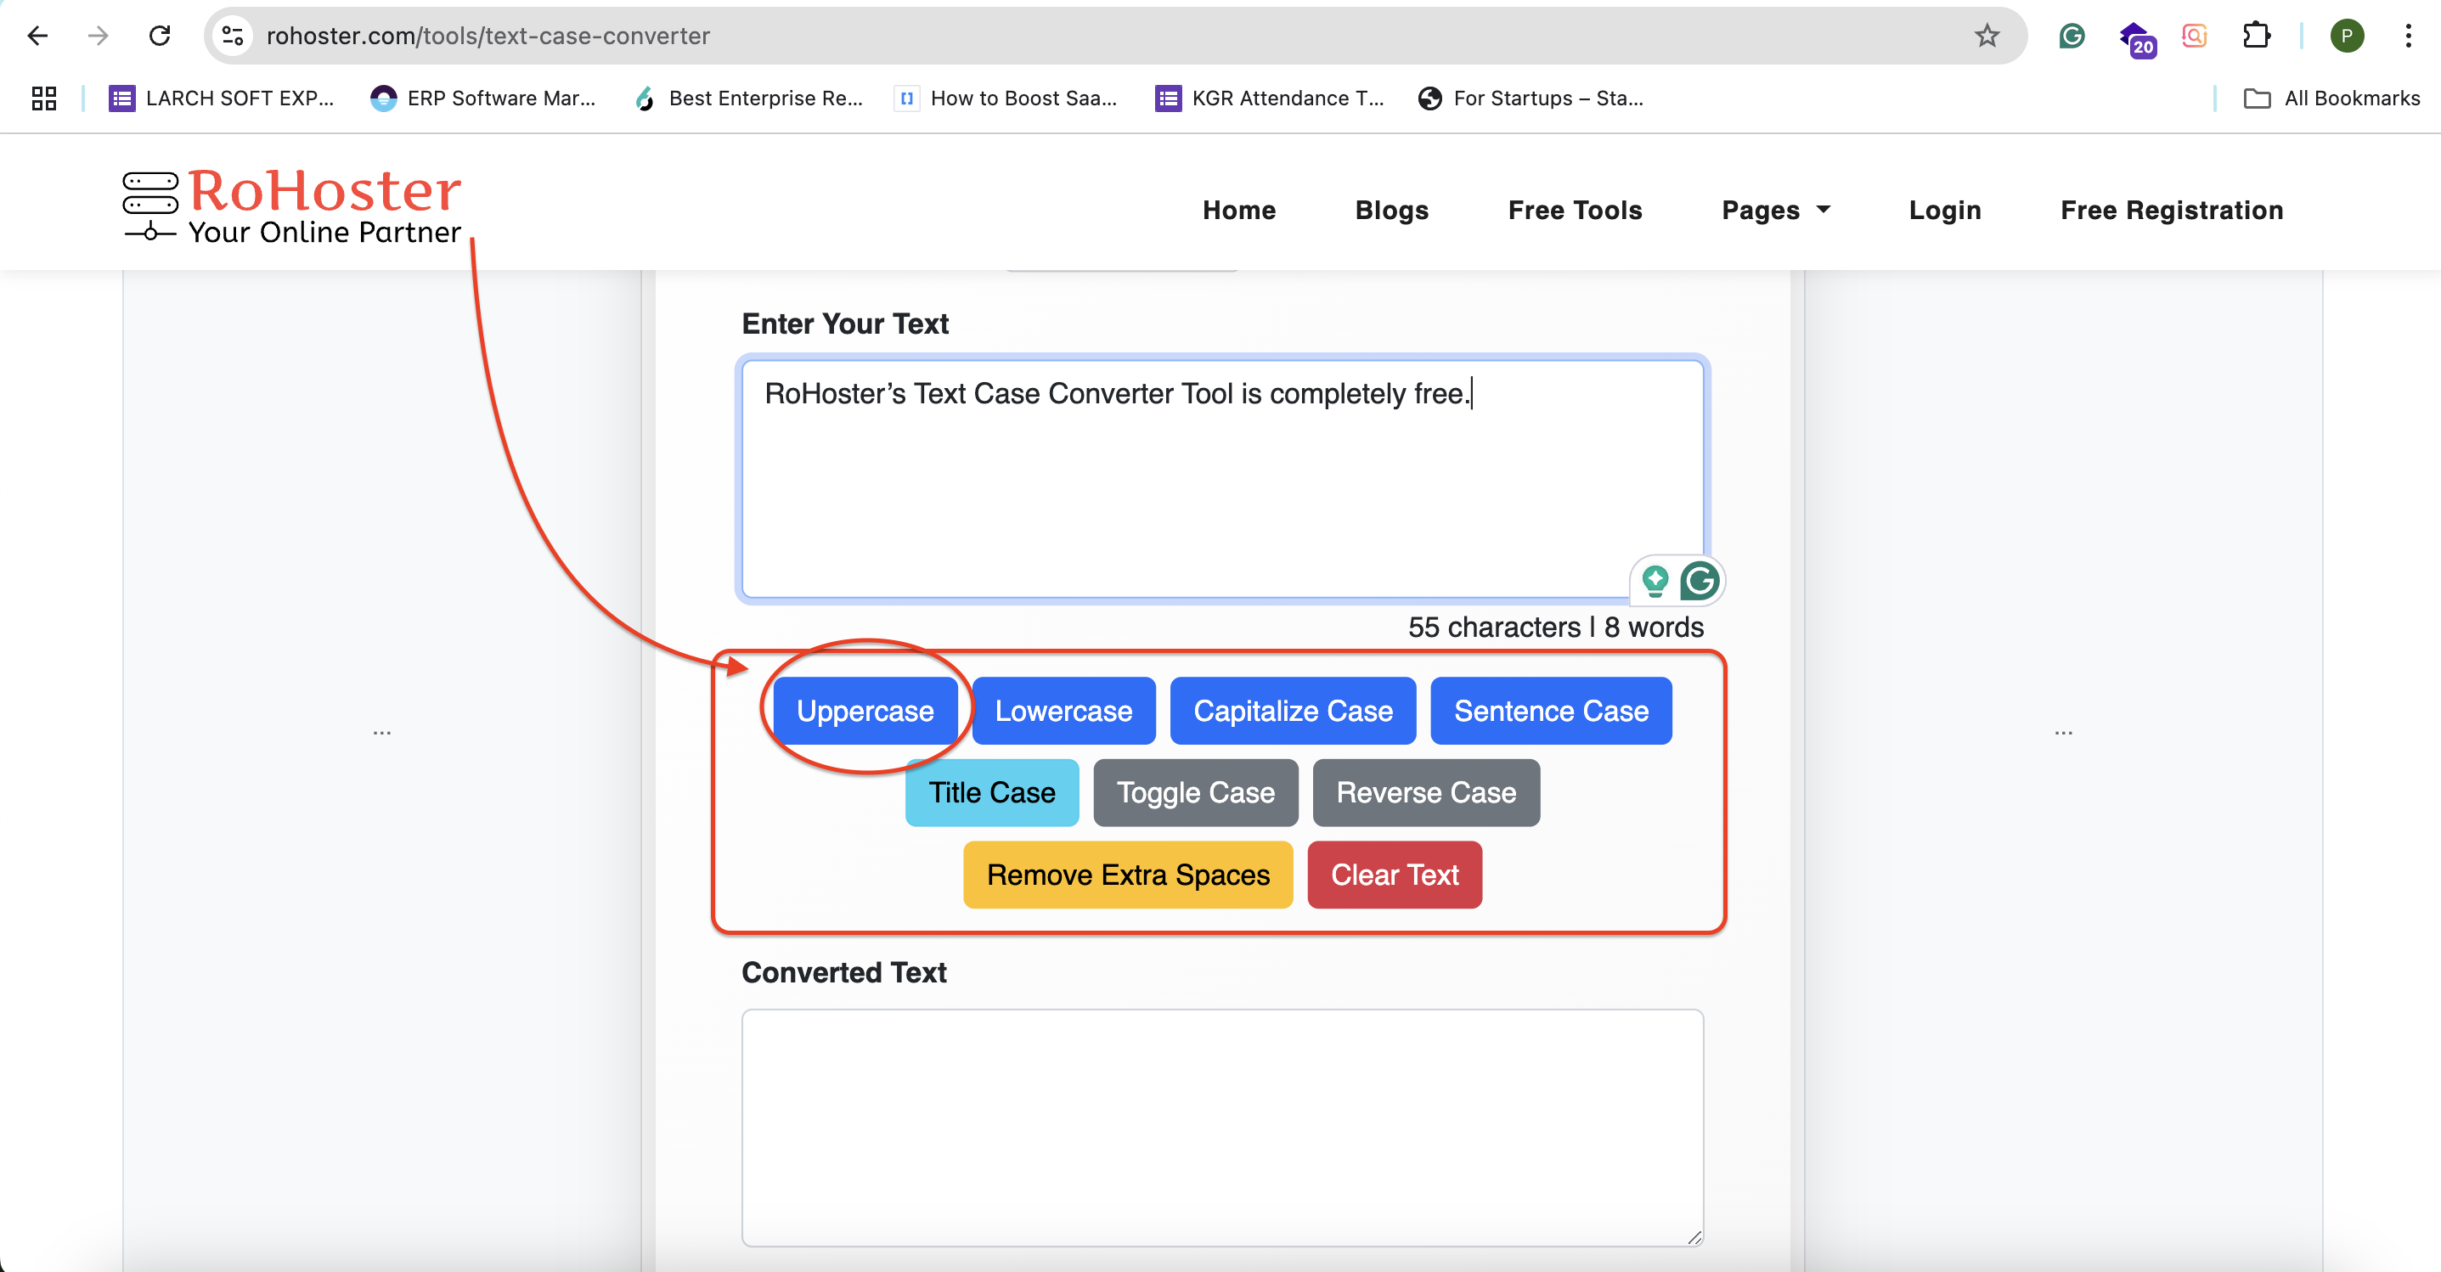Reload the page with the refresh icon

click(x=159, y=36)
